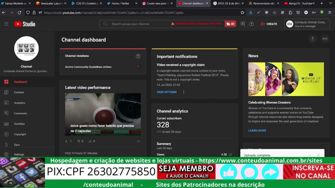Go to YouTube Studio home via logo
Viewport: 335px width, 188px height.
(25, 24)
